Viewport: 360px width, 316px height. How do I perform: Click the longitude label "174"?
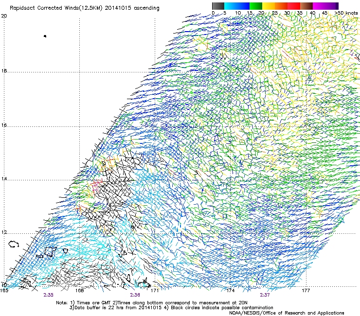230,291
